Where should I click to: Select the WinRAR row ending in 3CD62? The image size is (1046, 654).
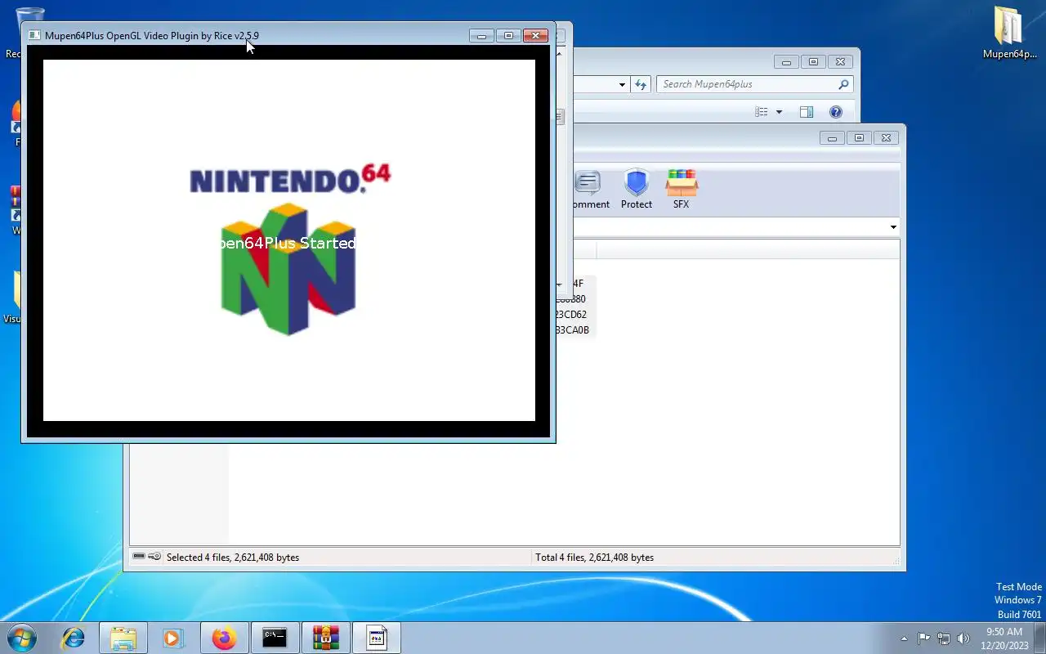[571, 314]
